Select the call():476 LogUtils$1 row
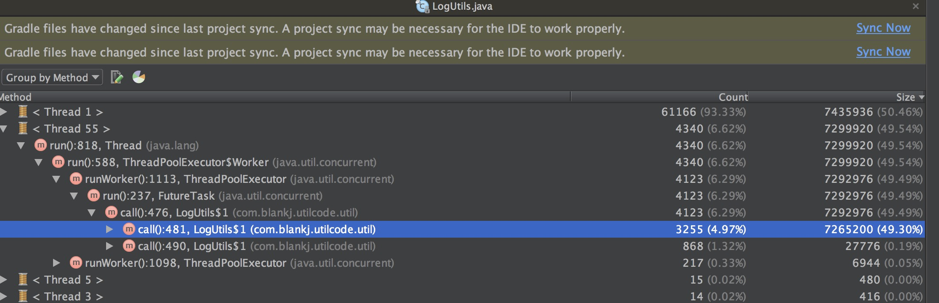The image size is (939, 303). [x=239, y=212]
